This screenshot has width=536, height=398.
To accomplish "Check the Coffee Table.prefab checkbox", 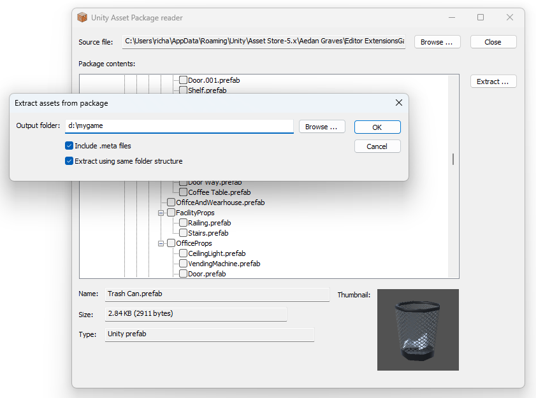I will coord(183,192).
